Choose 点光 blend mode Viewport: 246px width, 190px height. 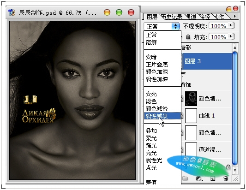point(162,168)
